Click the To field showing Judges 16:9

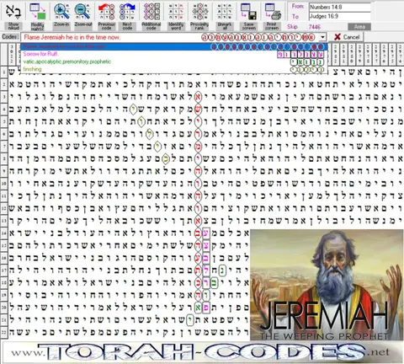(340, 16)
